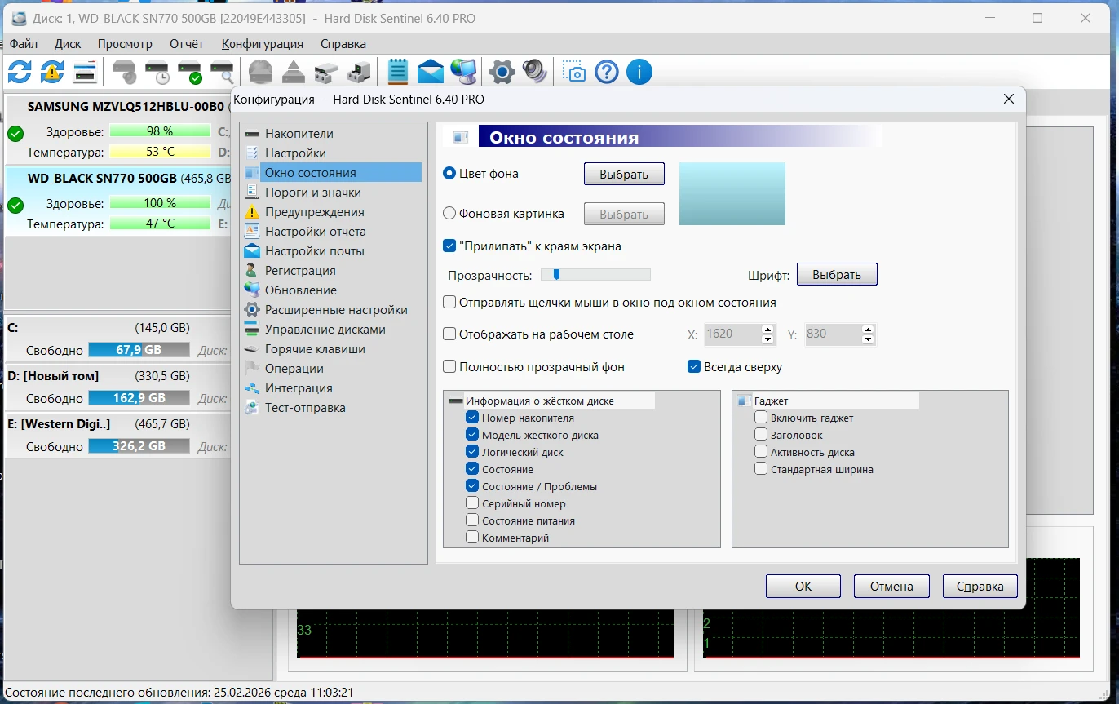Enable the Серийный номер checkbox
1119x704 pixels.
(472, 503)
